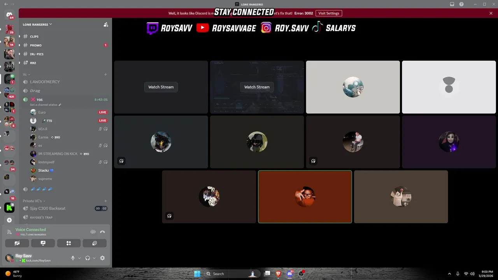Screen dimensions: 498x280
Task: Create a channel in Private VC's category
Action: coord(105,201)
